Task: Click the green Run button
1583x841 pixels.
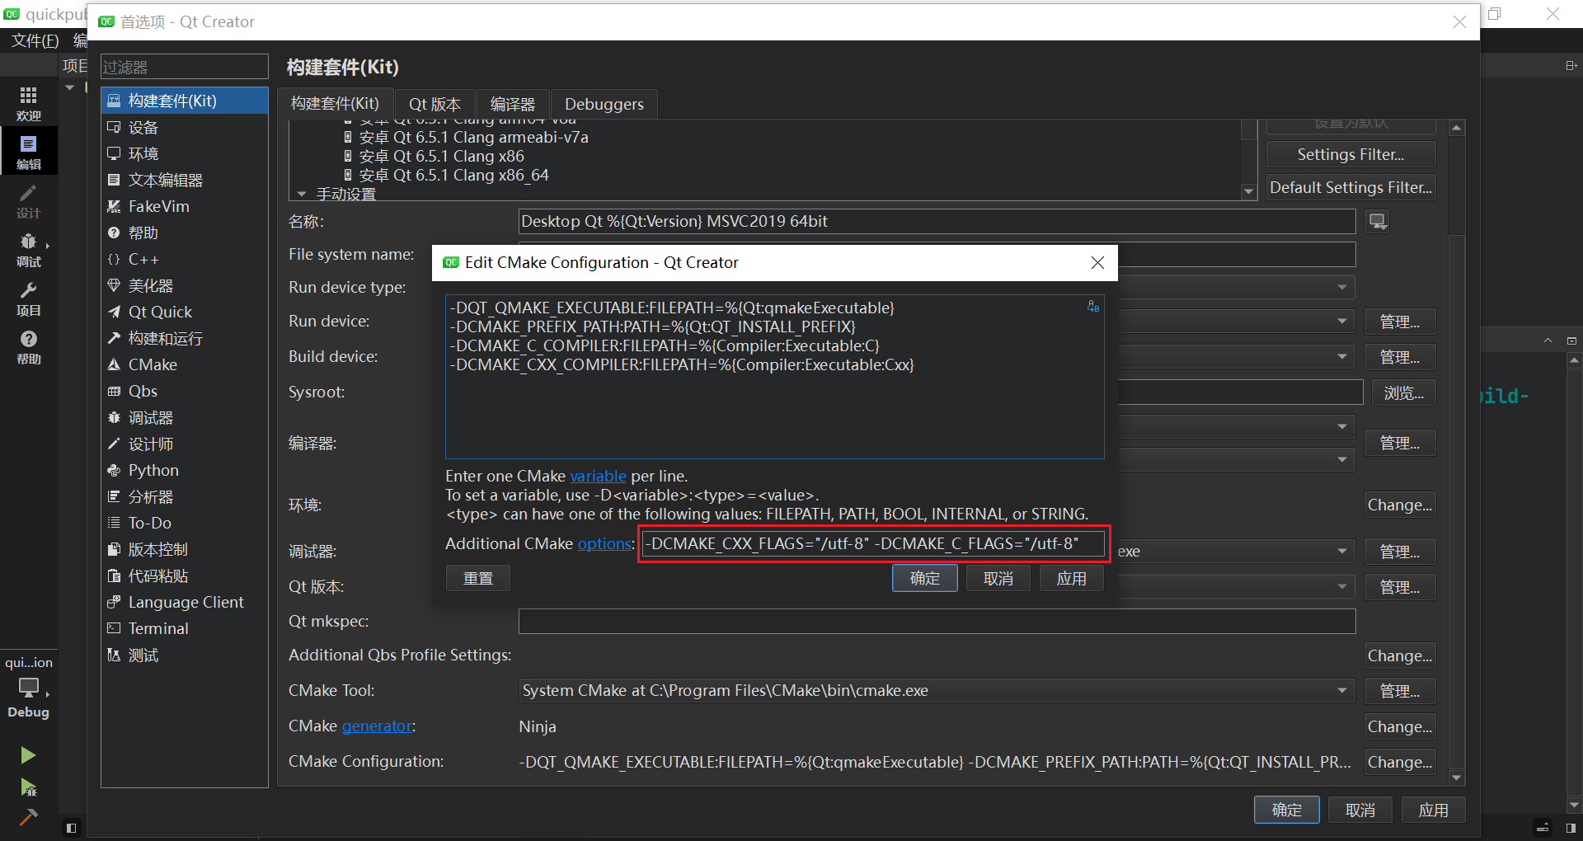Action: [28, 754]
